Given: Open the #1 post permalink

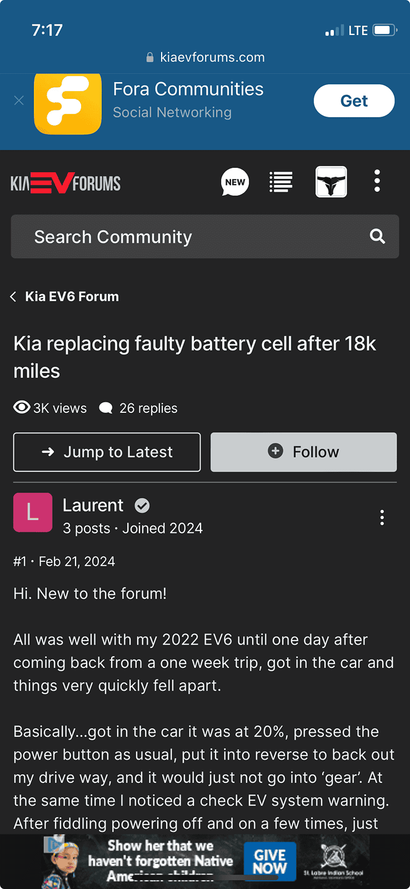Looking at the screenshot, I should tap(19, 562).
